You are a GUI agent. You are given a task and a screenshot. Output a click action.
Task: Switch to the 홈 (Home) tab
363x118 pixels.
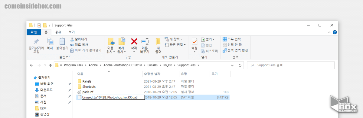46,32
